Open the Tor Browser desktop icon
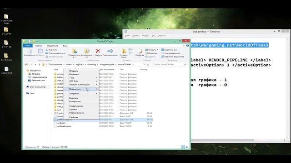This screenshot has width=291, height=163. [x=6, y=57]
